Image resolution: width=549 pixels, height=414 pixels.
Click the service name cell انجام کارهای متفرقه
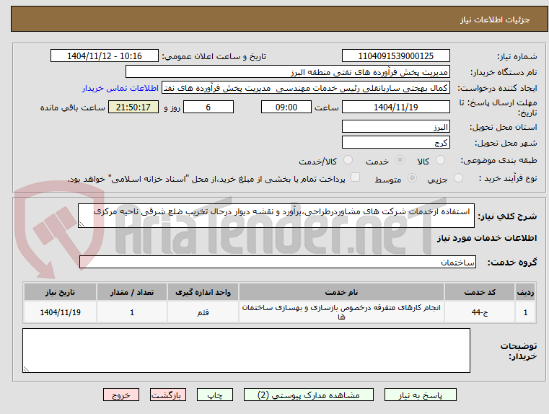pyautogui.click(x=341, y=312)
